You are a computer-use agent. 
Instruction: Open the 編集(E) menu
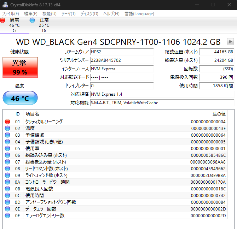pyautogui.click(x=31, y=14)
